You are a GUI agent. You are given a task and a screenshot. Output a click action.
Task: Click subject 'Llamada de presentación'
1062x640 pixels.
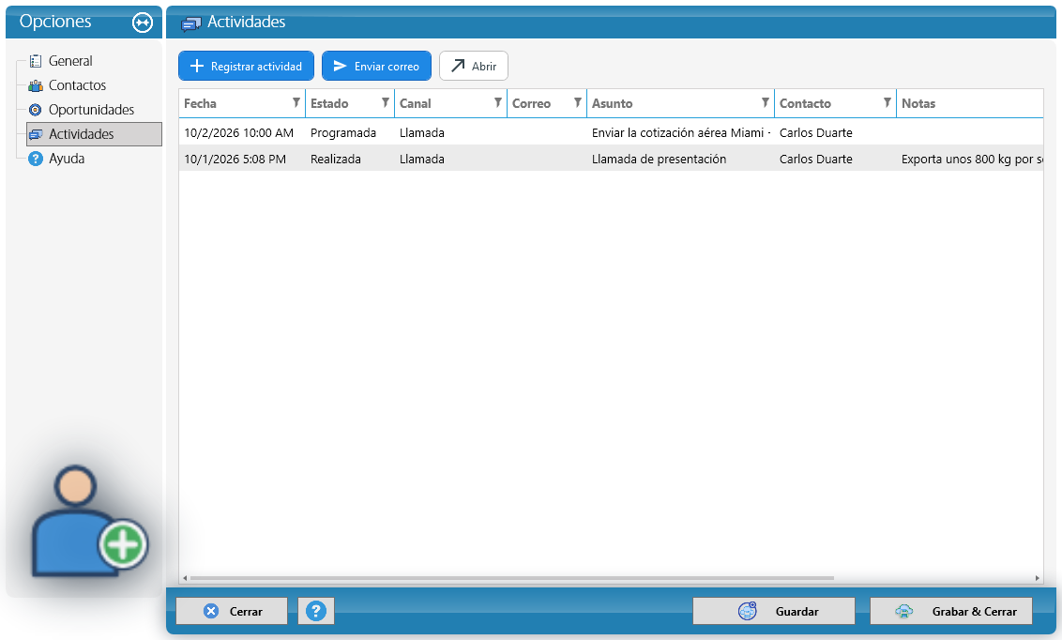pyautogui.click(x=659, y=160)
